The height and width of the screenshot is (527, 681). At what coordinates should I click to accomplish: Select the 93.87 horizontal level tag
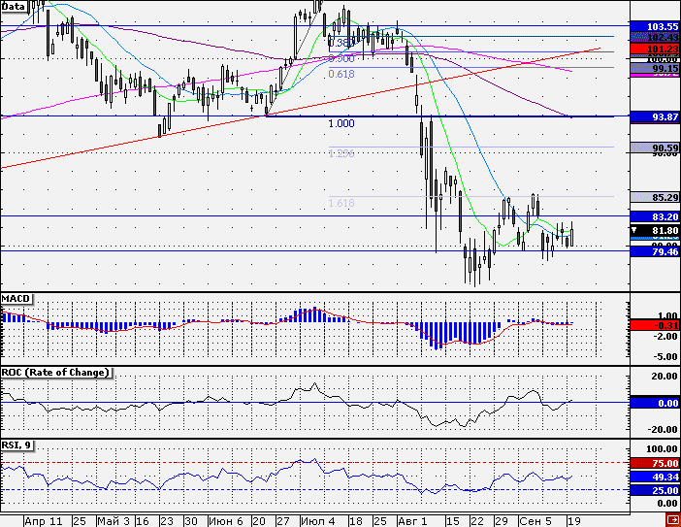(x=652, y=116)
